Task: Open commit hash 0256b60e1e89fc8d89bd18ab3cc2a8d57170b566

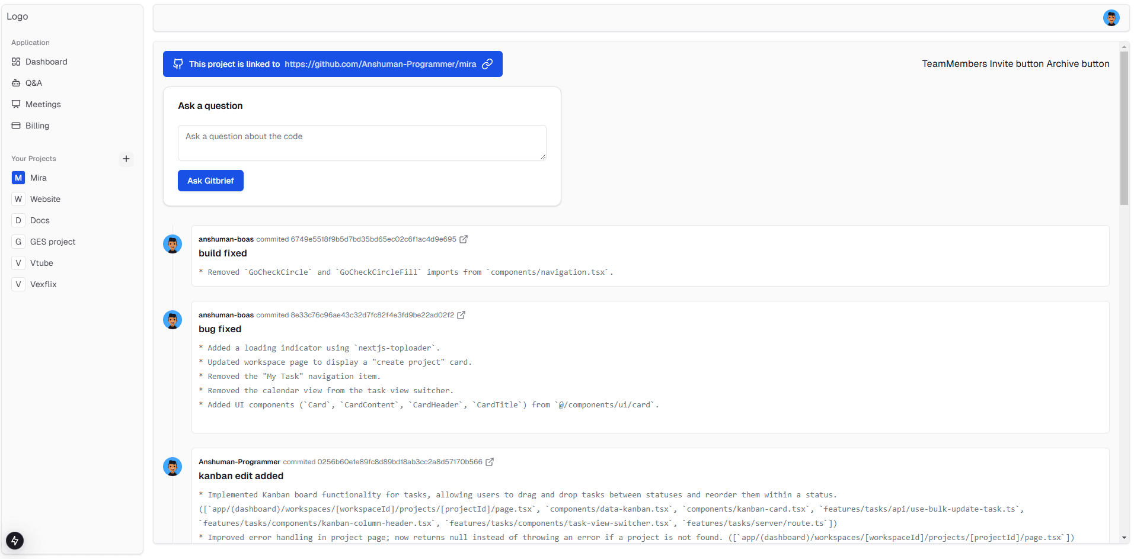Action: [x=400, y=462]
